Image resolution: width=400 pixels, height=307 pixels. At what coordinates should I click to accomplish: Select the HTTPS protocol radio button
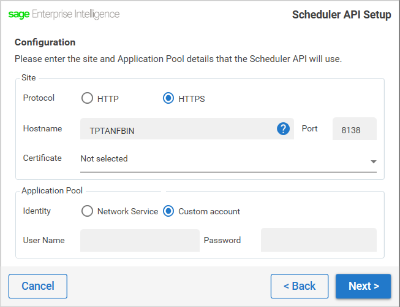point(168,98)
